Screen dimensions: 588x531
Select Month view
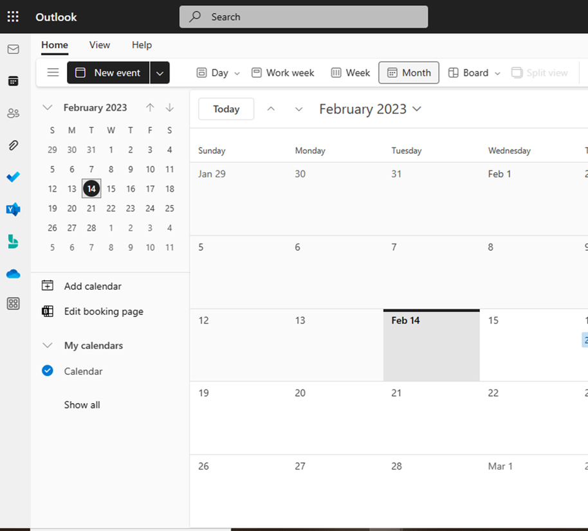point(409,73)
